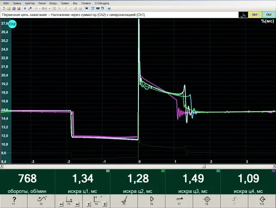Open the Файл menu

coord(6,3)
